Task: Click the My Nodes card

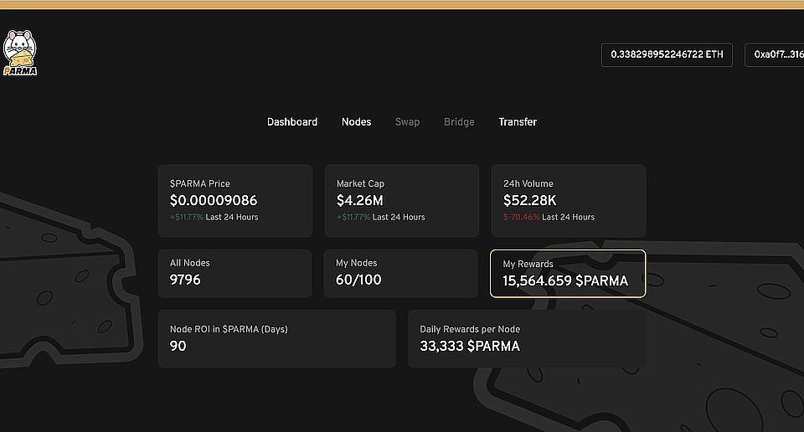Action: coord(400,274)
